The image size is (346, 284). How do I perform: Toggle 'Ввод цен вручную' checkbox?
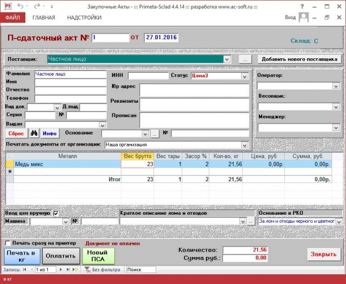[x=56, y=214]
